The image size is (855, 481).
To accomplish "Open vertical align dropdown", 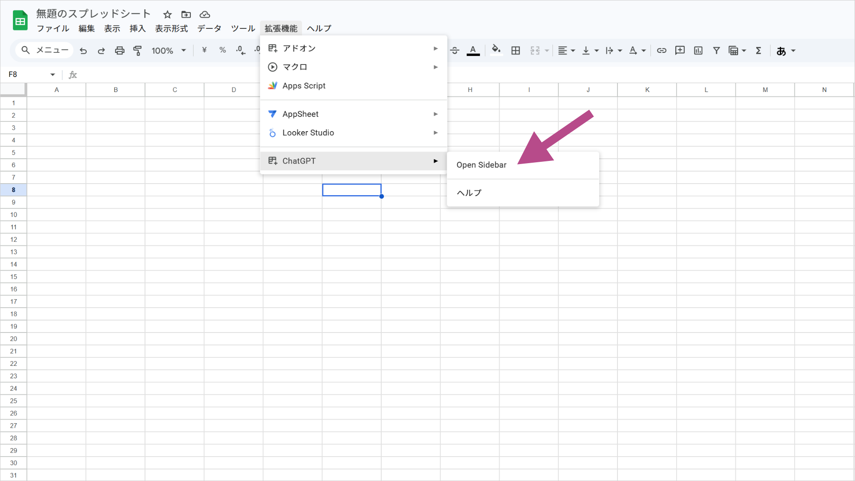I will pos(590,51).
